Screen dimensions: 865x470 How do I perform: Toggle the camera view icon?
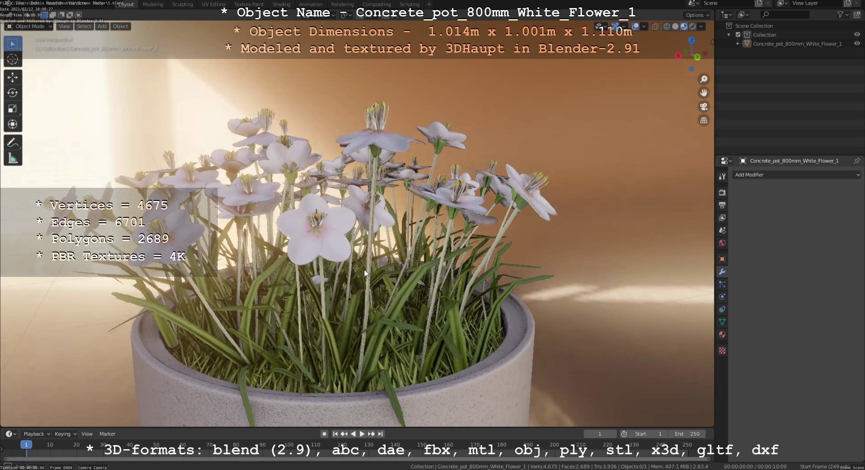click(704, 106)
